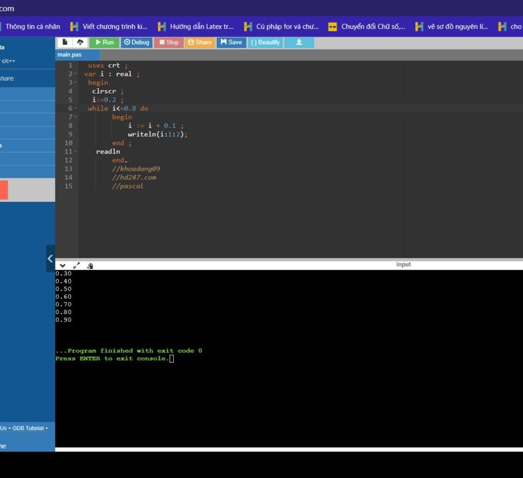Click the '//pascal' comment line

point(128,186)
